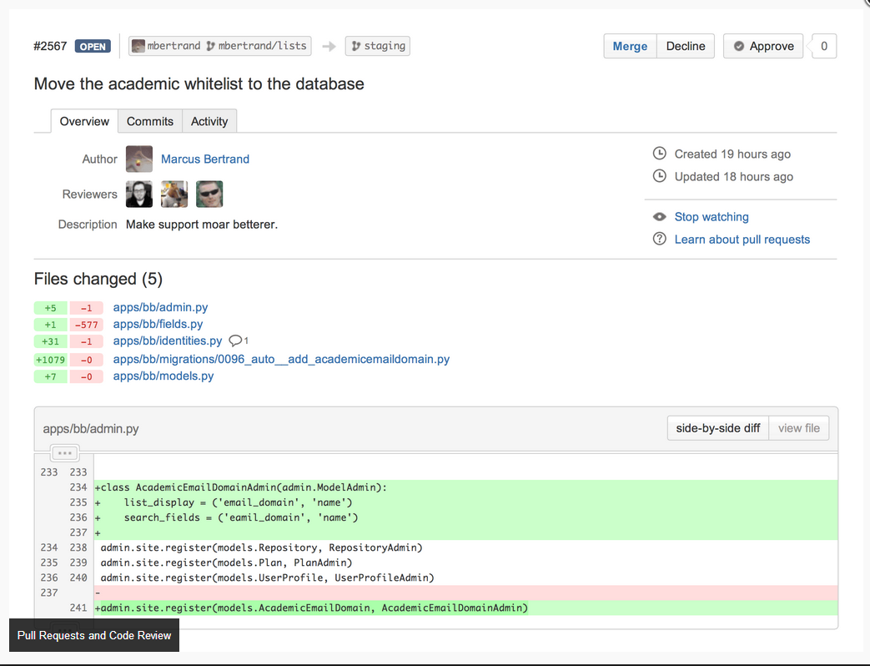Open the apps/bb/models.py file diff
870x666 pixels.
point(163,376)
